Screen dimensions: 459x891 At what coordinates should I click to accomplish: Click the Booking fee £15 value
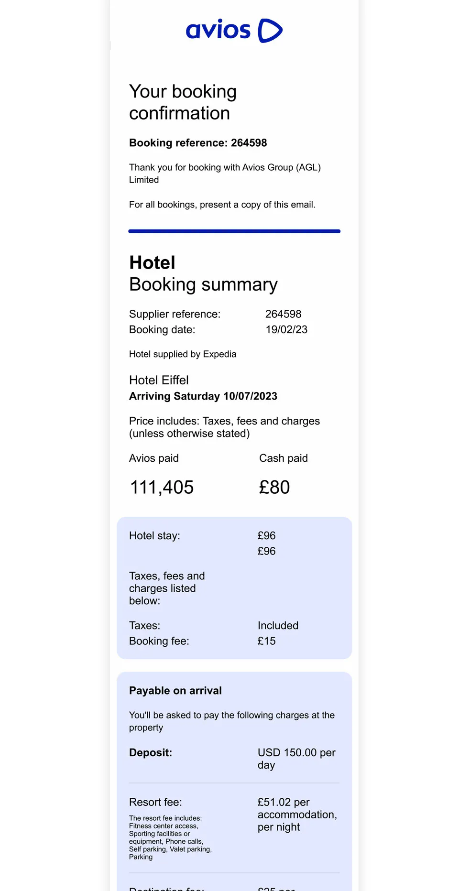point(266,641)
